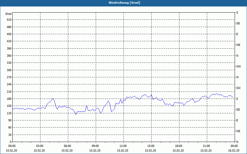Select the Grad unit label on the axis

[x=8, y=14]
